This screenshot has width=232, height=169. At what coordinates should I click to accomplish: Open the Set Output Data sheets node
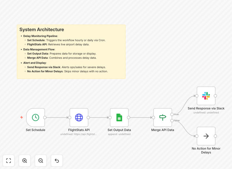119,117
